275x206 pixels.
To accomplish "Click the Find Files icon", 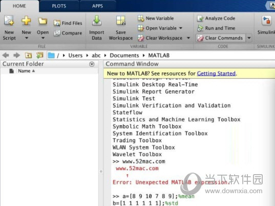I will click(57, 23).
